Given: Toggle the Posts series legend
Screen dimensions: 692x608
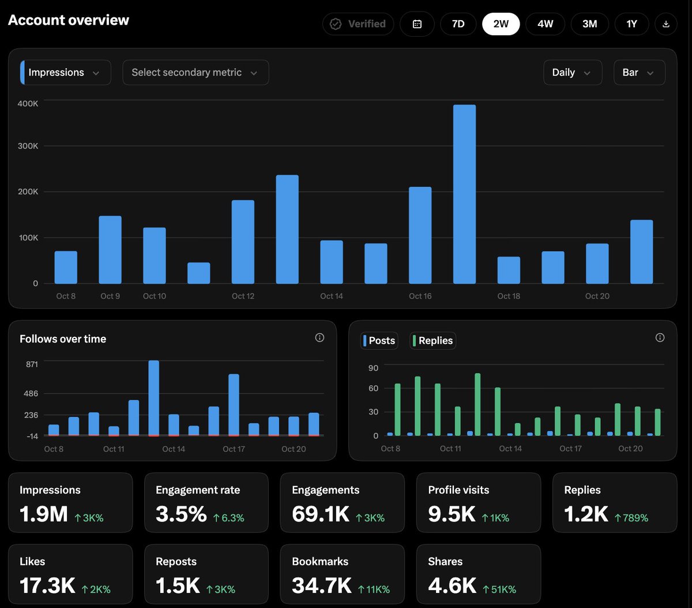Looking at the screenshot, I should pyautogui.click(x=379, y=341).
